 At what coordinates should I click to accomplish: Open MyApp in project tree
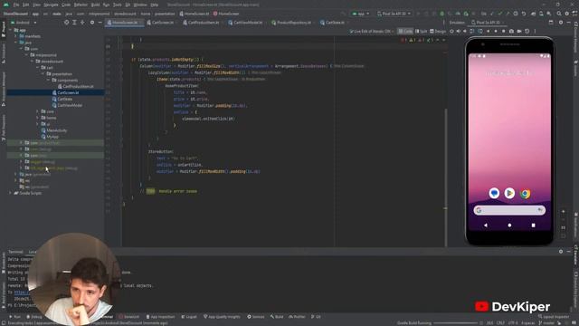(50, 137)
